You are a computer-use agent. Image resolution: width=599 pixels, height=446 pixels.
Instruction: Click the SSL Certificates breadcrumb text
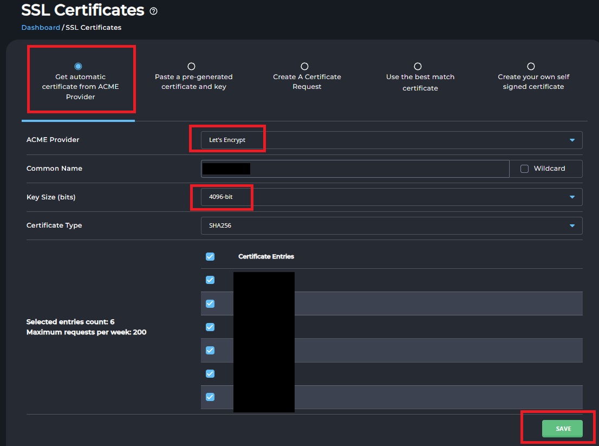click(x=94, y=28)
